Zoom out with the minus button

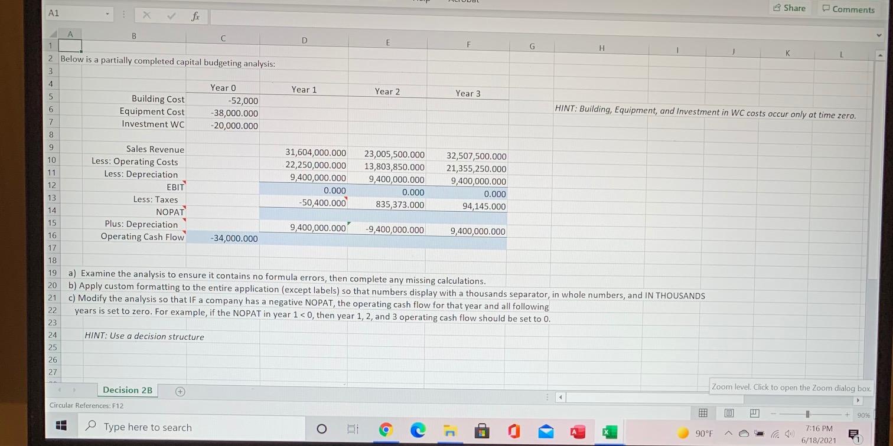coord(773,414)
